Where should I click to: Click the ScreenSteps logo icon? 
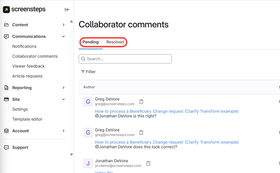[6, 10]
